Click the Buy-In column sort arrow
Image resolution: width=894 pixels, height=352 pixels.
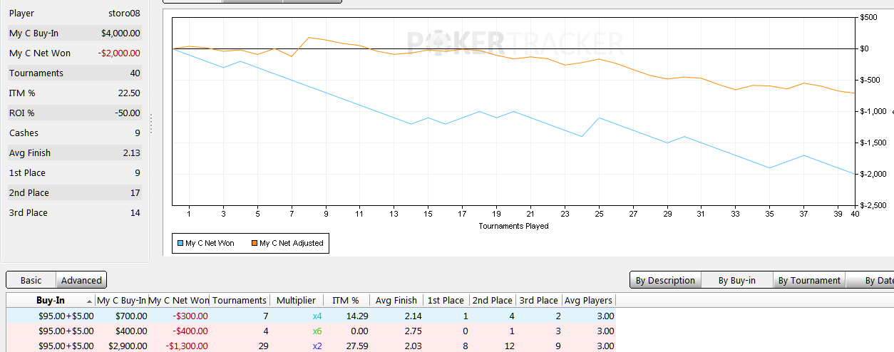click(89, 301)
